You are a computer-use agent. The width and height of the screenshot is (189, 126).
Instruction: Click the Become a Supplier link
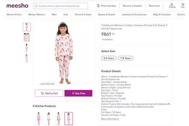[132, 6]
